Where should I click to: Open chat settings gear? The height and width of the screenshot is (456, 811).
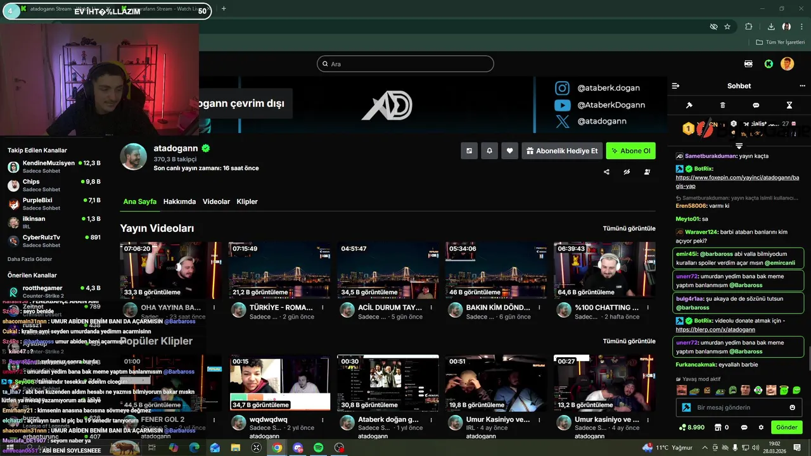click(x=761, y=427)
